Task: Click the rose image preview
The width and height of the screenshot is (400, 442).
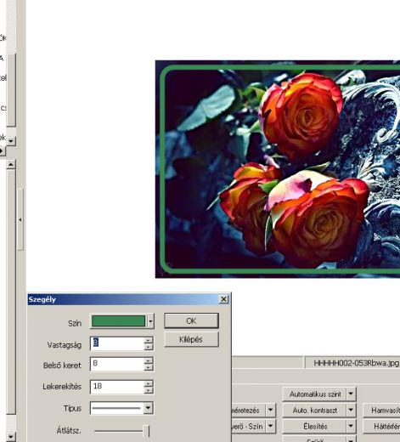Action: [x=278, y=169]
